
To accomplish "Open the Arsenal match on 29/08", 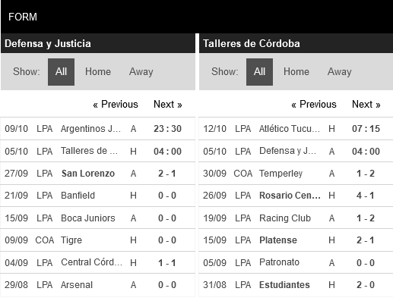I will [x=97, y=285].
